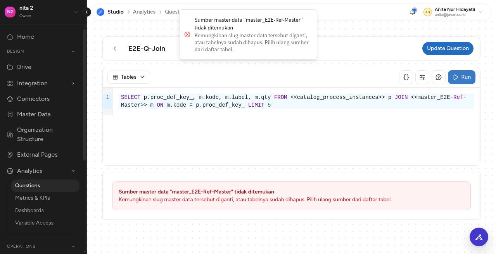Click the Drive folder icon

pos(10,67)
